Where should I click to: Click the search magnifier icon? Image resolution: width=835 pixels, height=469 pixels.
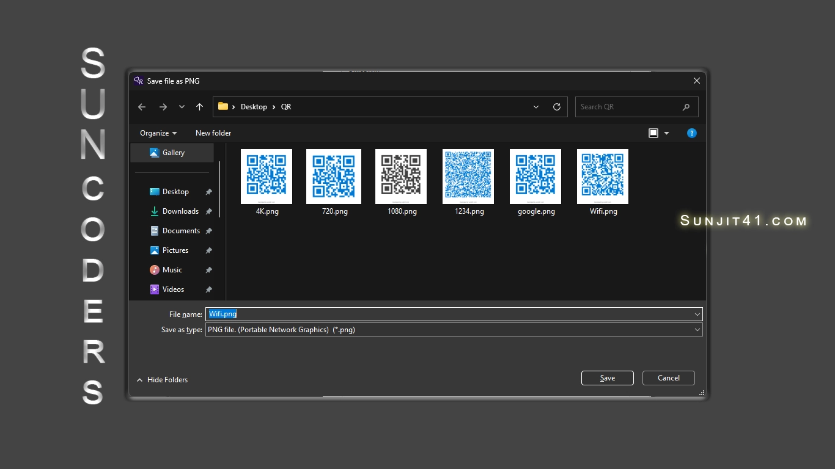686,107
